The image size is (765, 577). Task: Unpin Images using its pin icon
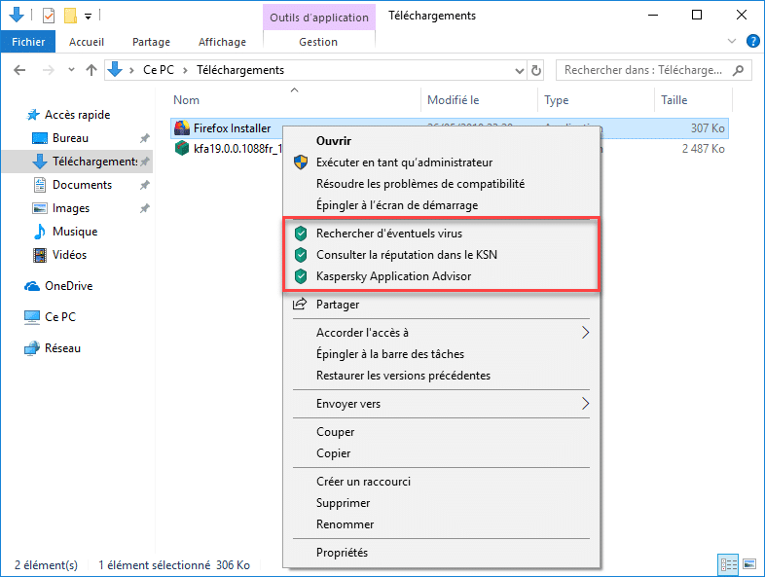tap(144, 209)
